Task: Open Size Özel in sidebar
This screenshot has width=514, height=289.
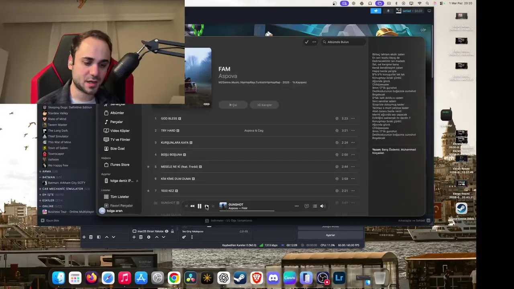Action: coord(117,149)
